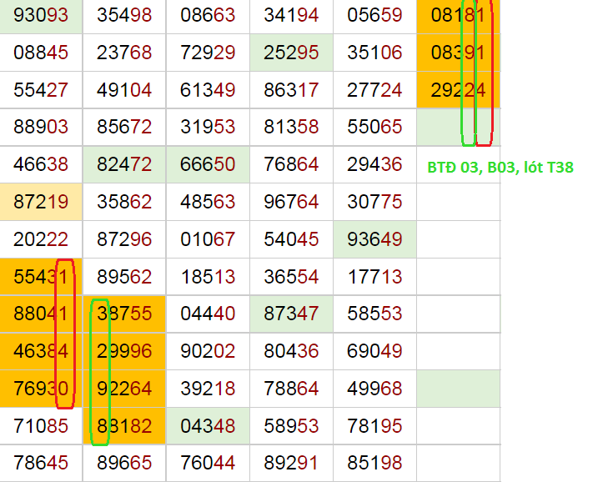
Task: Select the light yellow cell 87219
Action: click(x=41, y=202)
